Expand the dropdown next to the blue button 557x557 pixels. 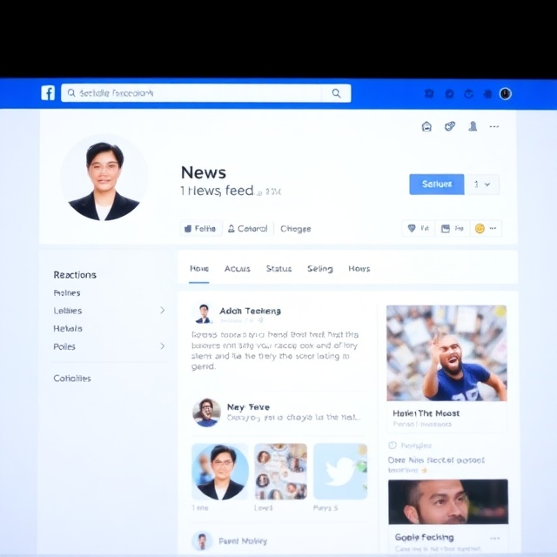tap(482, 185)
